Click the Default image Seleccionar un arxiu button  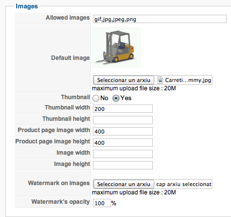tap(124, 80)
